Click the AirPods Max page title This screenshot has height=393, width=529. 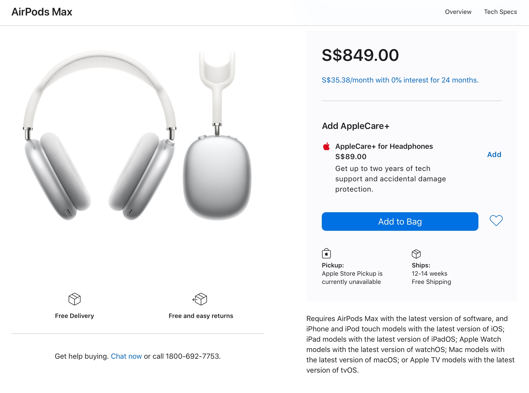(42, 12)
